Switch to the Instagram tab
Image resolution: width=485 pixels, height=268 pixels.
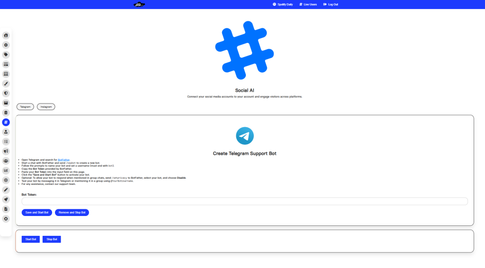[x=46, y=107]
